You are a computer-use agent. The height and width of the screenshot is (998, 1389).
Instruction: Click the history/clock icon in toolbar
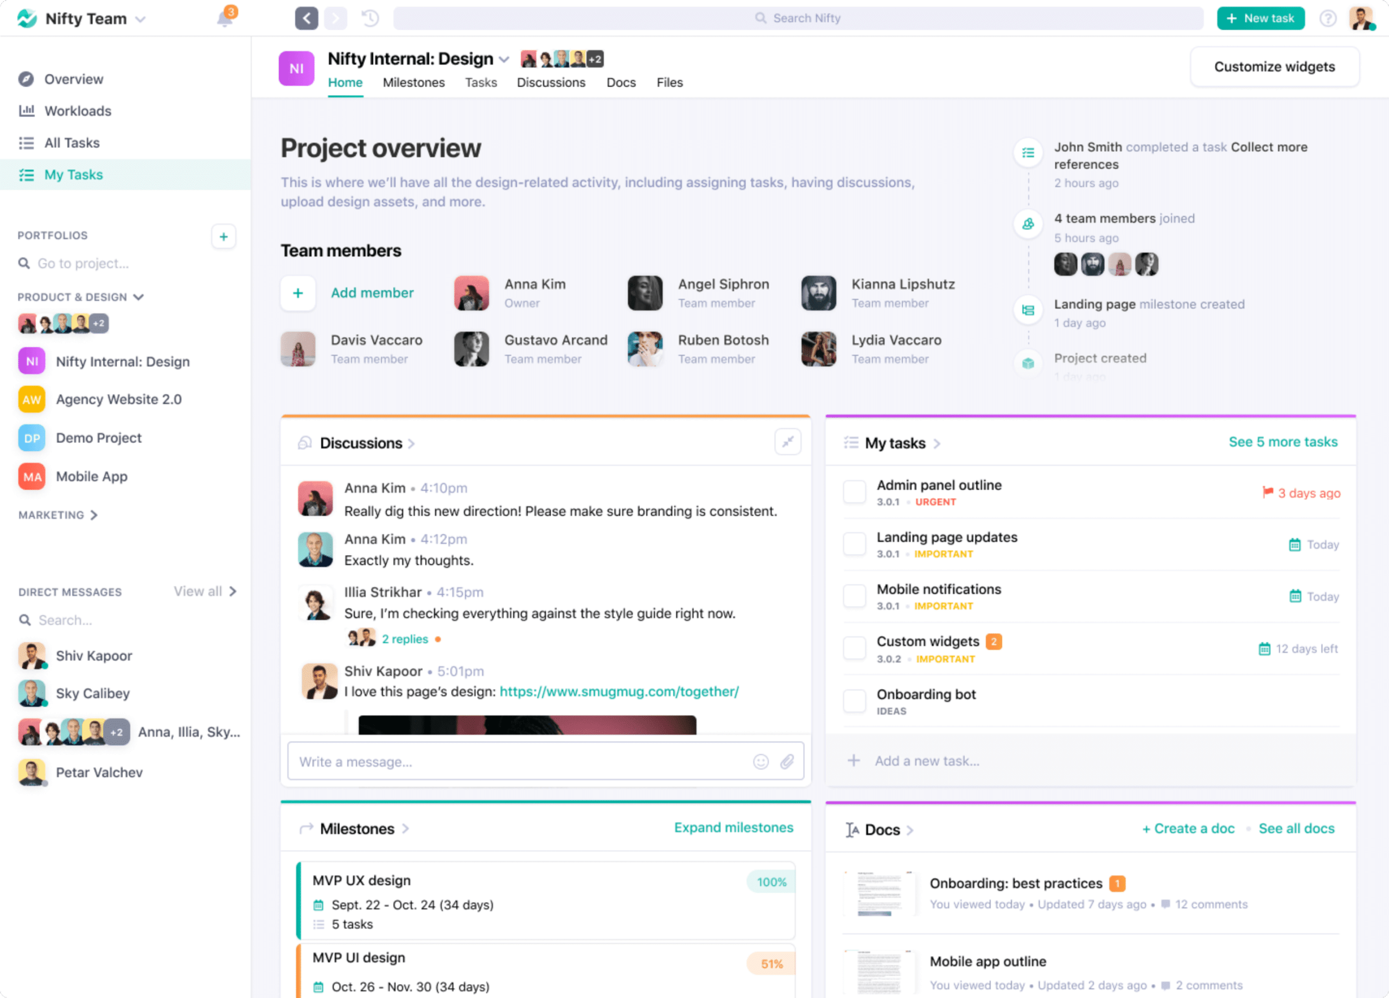pyautogui.click(x=371, y=16)
